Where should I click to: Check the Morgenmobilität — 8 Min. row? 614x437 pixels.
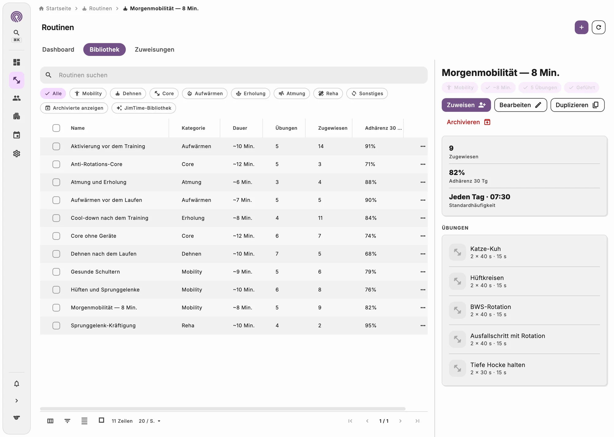(56, 308)
